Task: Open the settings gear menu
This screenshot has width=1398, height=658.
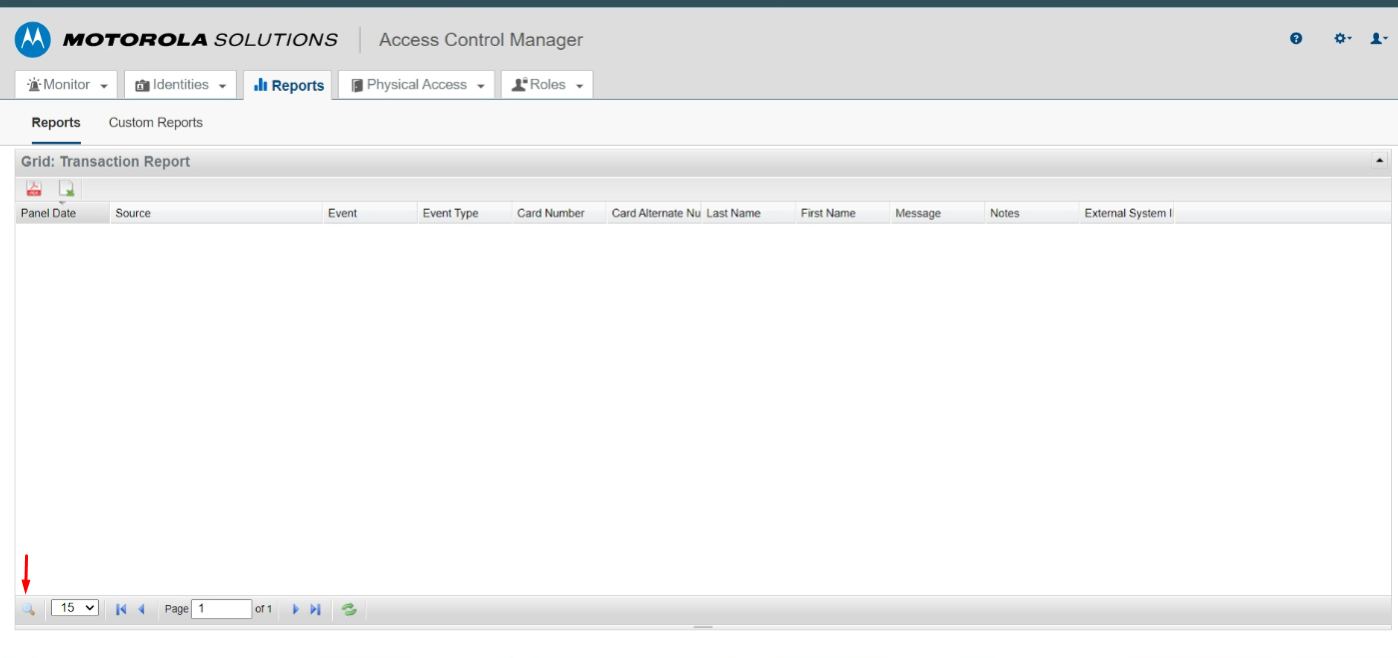Action: (1343, 39)
